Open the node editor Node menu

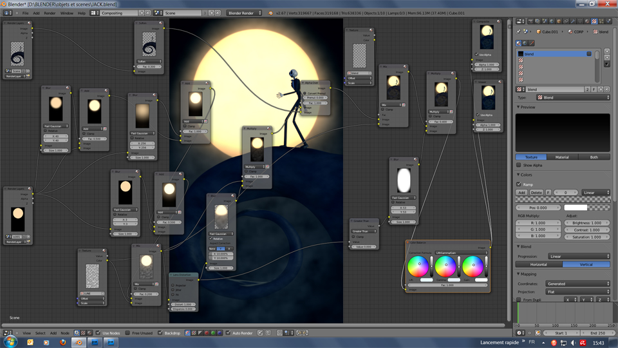coord(65,333)
